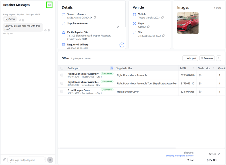Open Shipping pricing rule estimate link
This screenshot has width=226, height=165.
point(179,156)
